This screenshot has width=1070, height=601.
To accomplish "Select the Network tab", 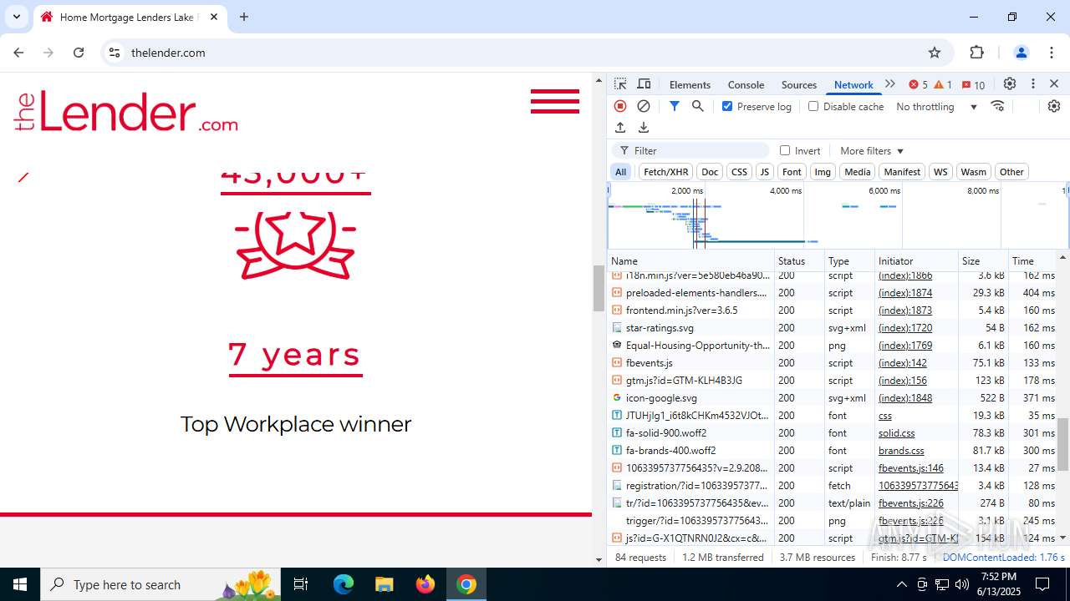I will point(853,84).
